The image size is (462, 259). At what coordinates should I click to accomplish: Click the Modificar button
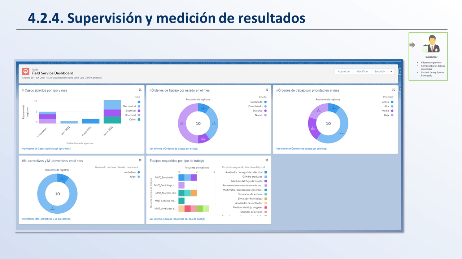coord(362,71)
